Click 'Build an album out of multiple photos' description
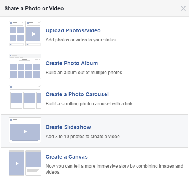Viewport: 189px width, 181px height. (x=84, y=73)
